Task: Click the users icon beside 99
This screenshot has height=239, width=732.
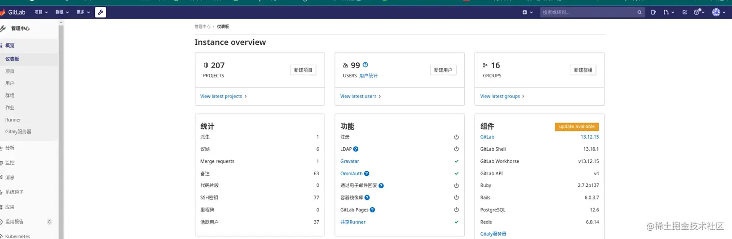Action: [x=346, y=65]
